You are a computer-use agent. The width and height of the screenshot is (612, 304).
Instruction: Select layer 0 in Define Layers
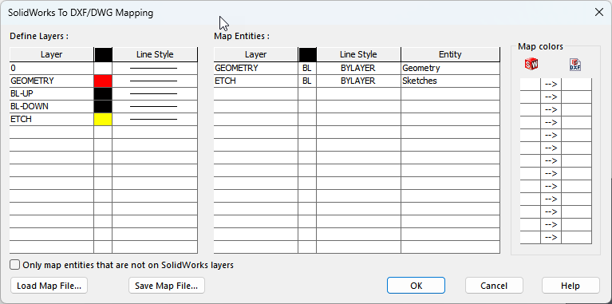tap(52, 68)
